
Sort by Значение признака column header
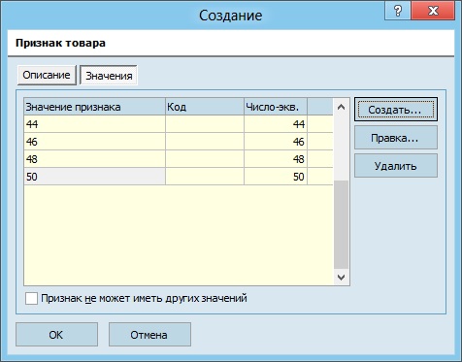click(94, 107)
